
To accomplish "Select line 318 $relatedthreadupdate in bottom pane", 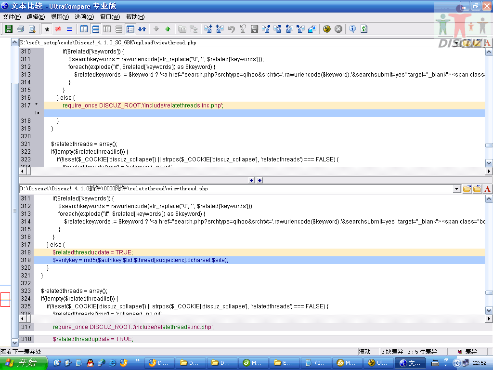I will click(x=259, y=252).
